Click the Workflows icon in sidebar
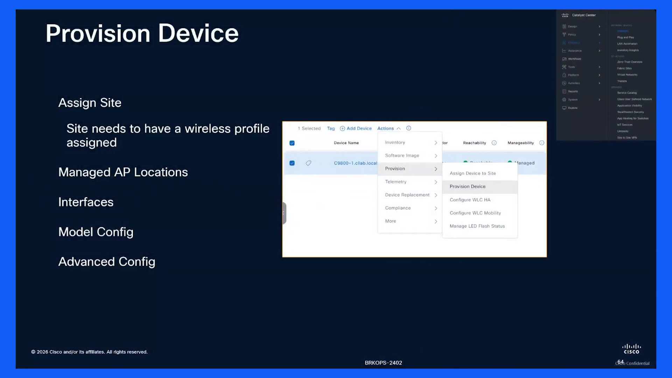The image size is (672, 378). coord(564,59)
